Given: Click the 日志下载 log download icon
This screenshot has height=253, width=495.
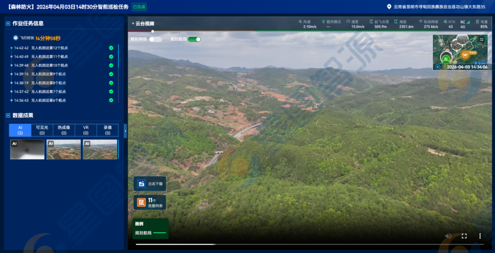Looking at the screenshot, I should [x=141, y=184].
